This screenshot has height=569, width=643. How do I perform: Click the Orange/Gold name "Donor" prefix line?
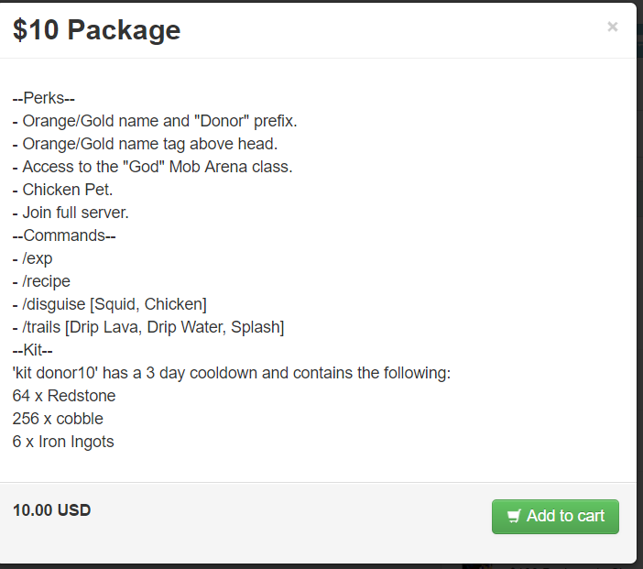pos(155,121)
